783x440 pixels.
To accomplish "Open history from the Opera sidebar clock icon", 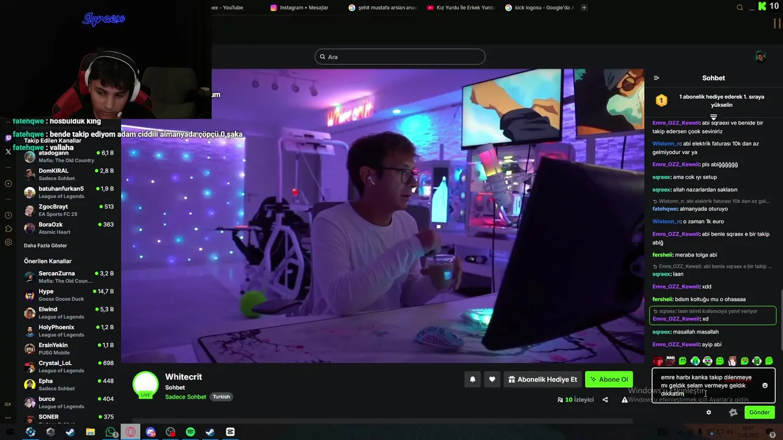I will pyautogui.click(x=8, y=215).
